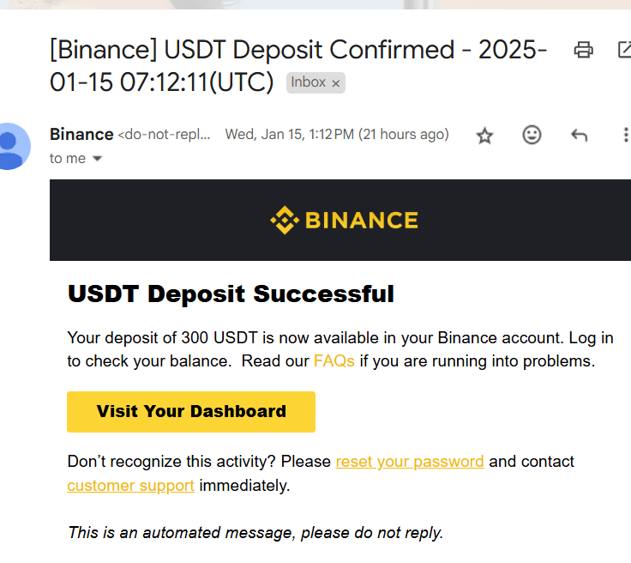Screen dimensions: 631x563
Task: Open the FAQs link
Action: [334, 361]
